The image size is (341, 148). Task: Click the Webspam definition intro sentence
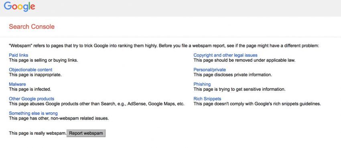point(164,46)
